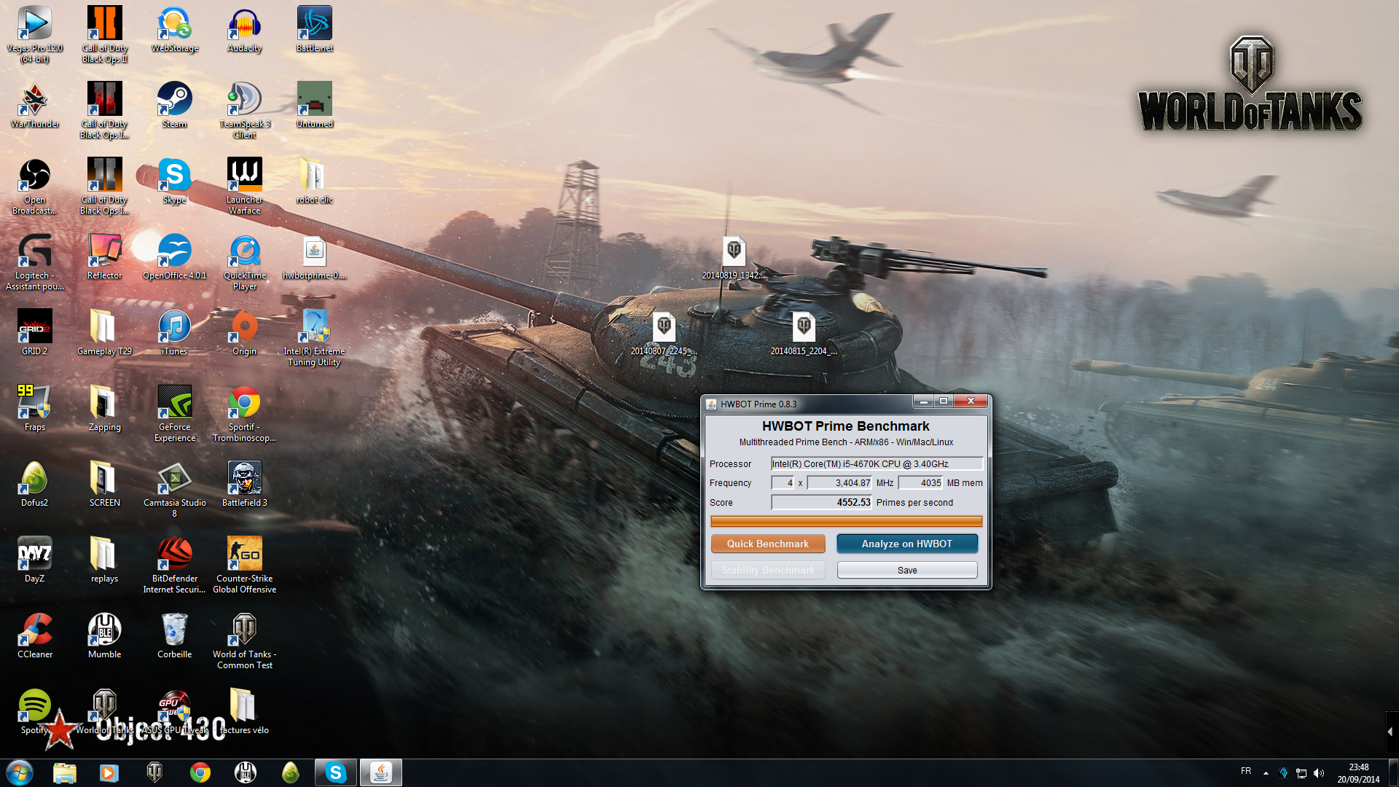Screen dimensions: 1399x787
Task: Select the War Thunder icon
Action: pyautogui.click(x=35, y=105)
